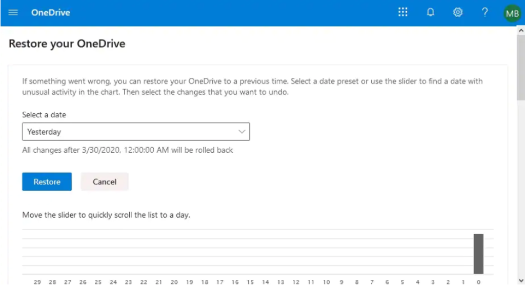This screenshot has width=525, height=289.
Task: Click day 1 on the chart axis
Action: pyautogui.click(x=463, y=282)
